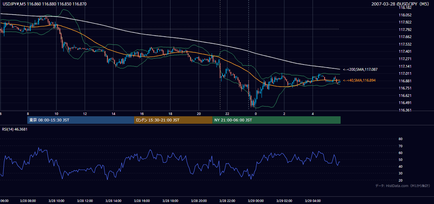Click RSI scale value 40
The height and width of the screenshot is (204, 434).
(x=400, y=166)
